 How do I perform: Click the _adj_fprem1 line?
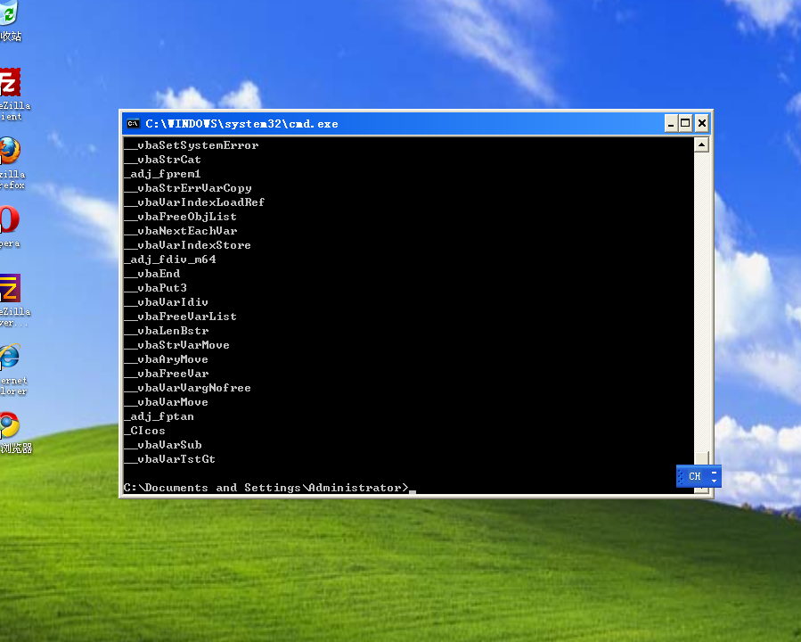tap(162, 174)
